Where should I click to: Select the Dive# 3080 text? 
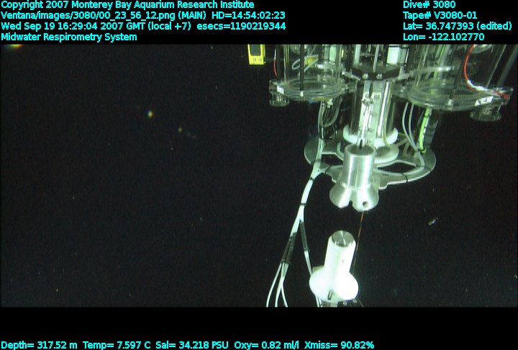429,4
